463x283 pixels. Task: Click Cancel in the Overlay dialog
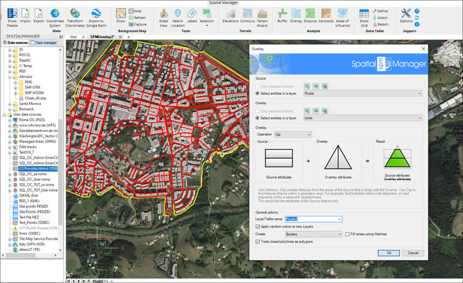[413, 253]
